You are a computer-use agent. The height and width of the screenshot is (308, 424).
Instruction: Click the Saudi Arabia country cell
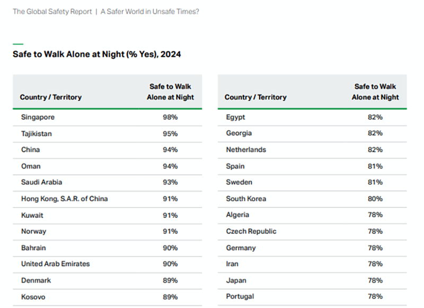[x=41, y=182]
